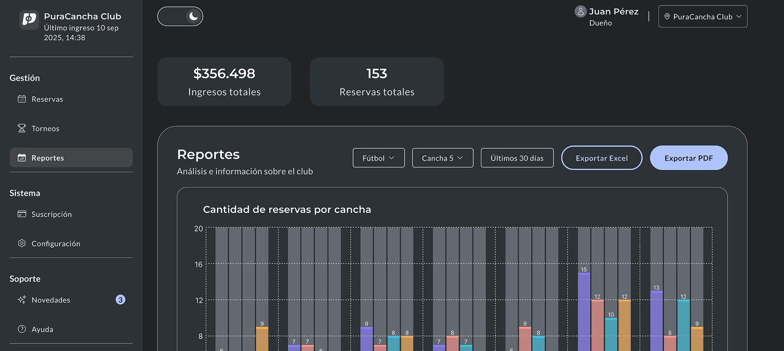The width and height of the screenshot is (784, 351).
Task: Go to the Reportes menu item
Action: (x=71, y=157)
